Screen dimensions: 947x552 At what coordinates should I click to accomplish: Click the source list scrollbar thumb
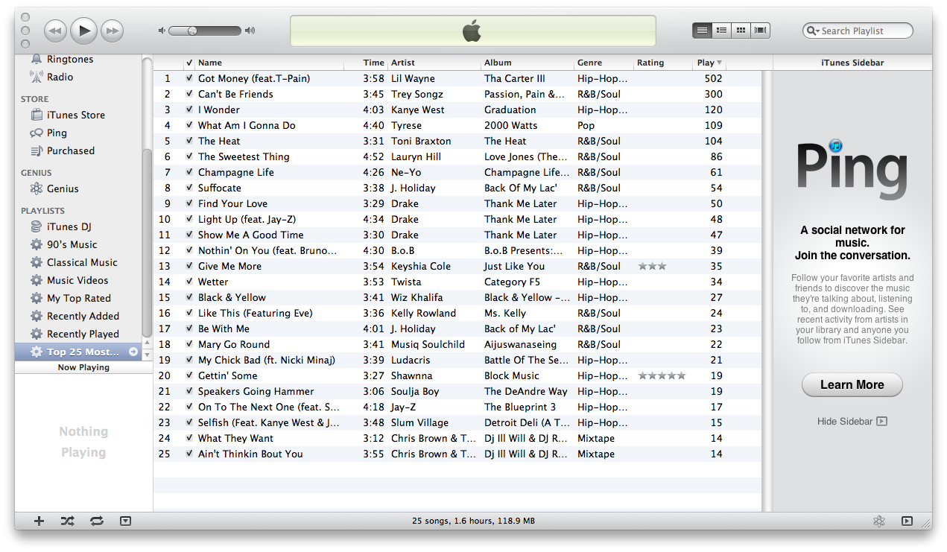[x=147, y=242]
